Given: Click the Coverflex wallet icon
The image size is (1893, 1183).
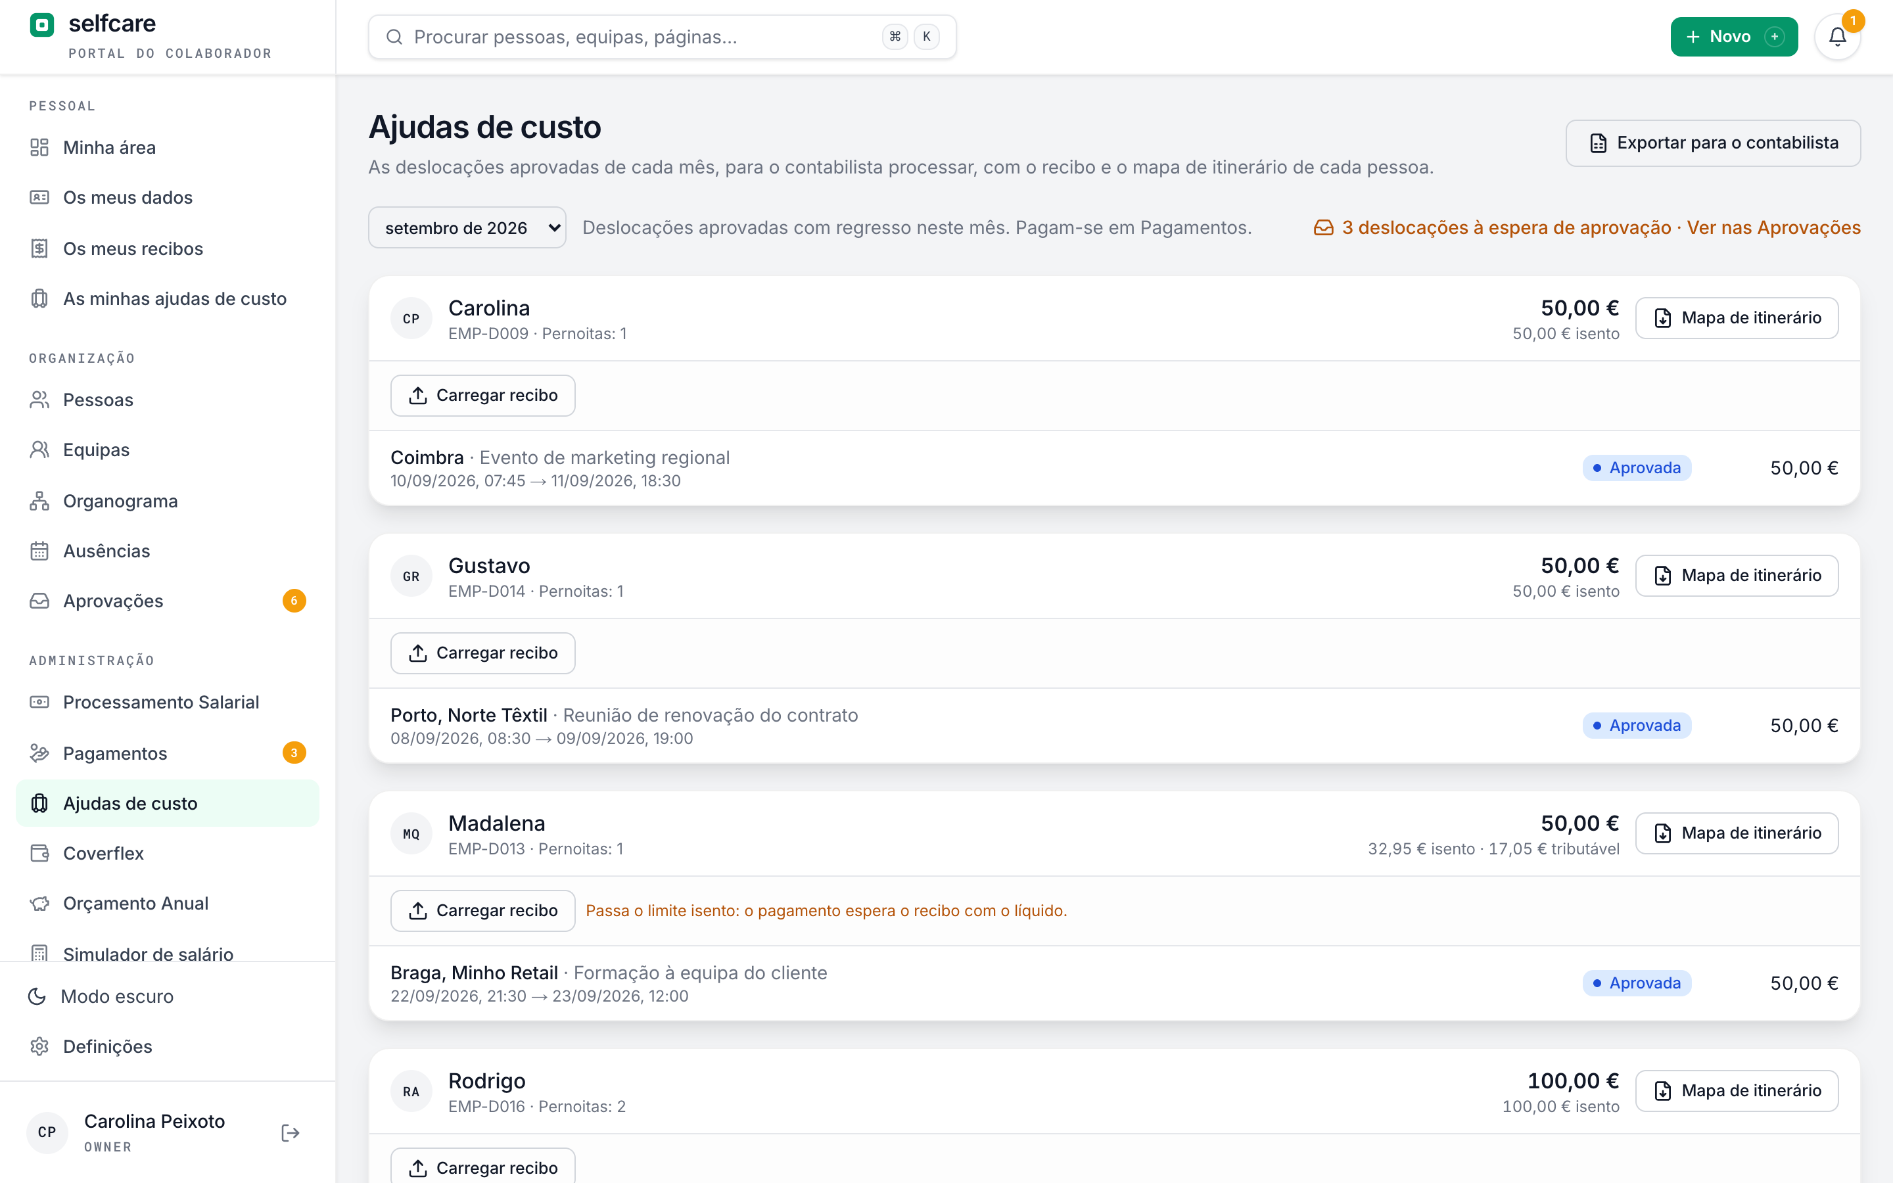Looking at the screenshot, I should pyautogui.click(x=39, y=853).
